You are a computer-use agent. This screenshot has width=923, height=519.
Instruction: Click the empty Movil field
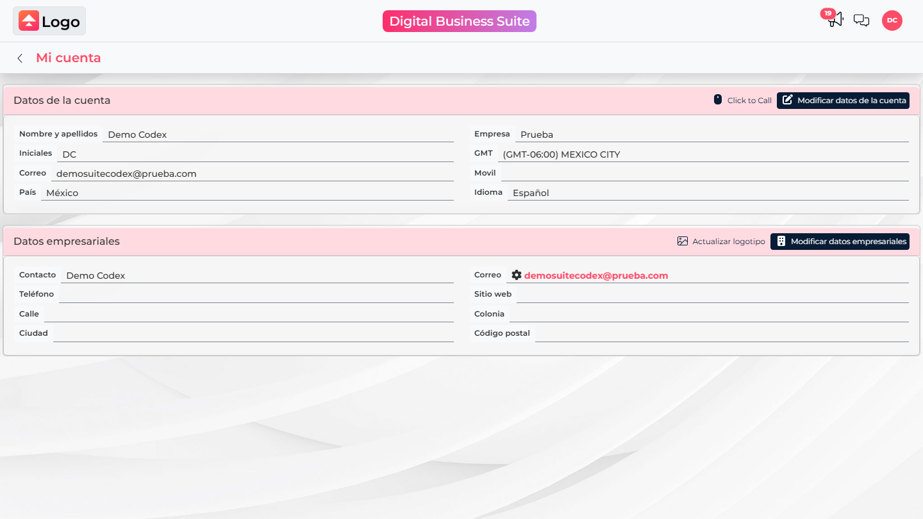[x=705, y=174]
